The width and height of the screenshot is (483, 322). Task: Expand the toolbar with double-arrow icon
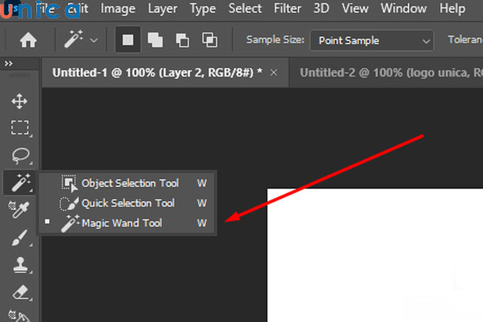click(9, 64)
